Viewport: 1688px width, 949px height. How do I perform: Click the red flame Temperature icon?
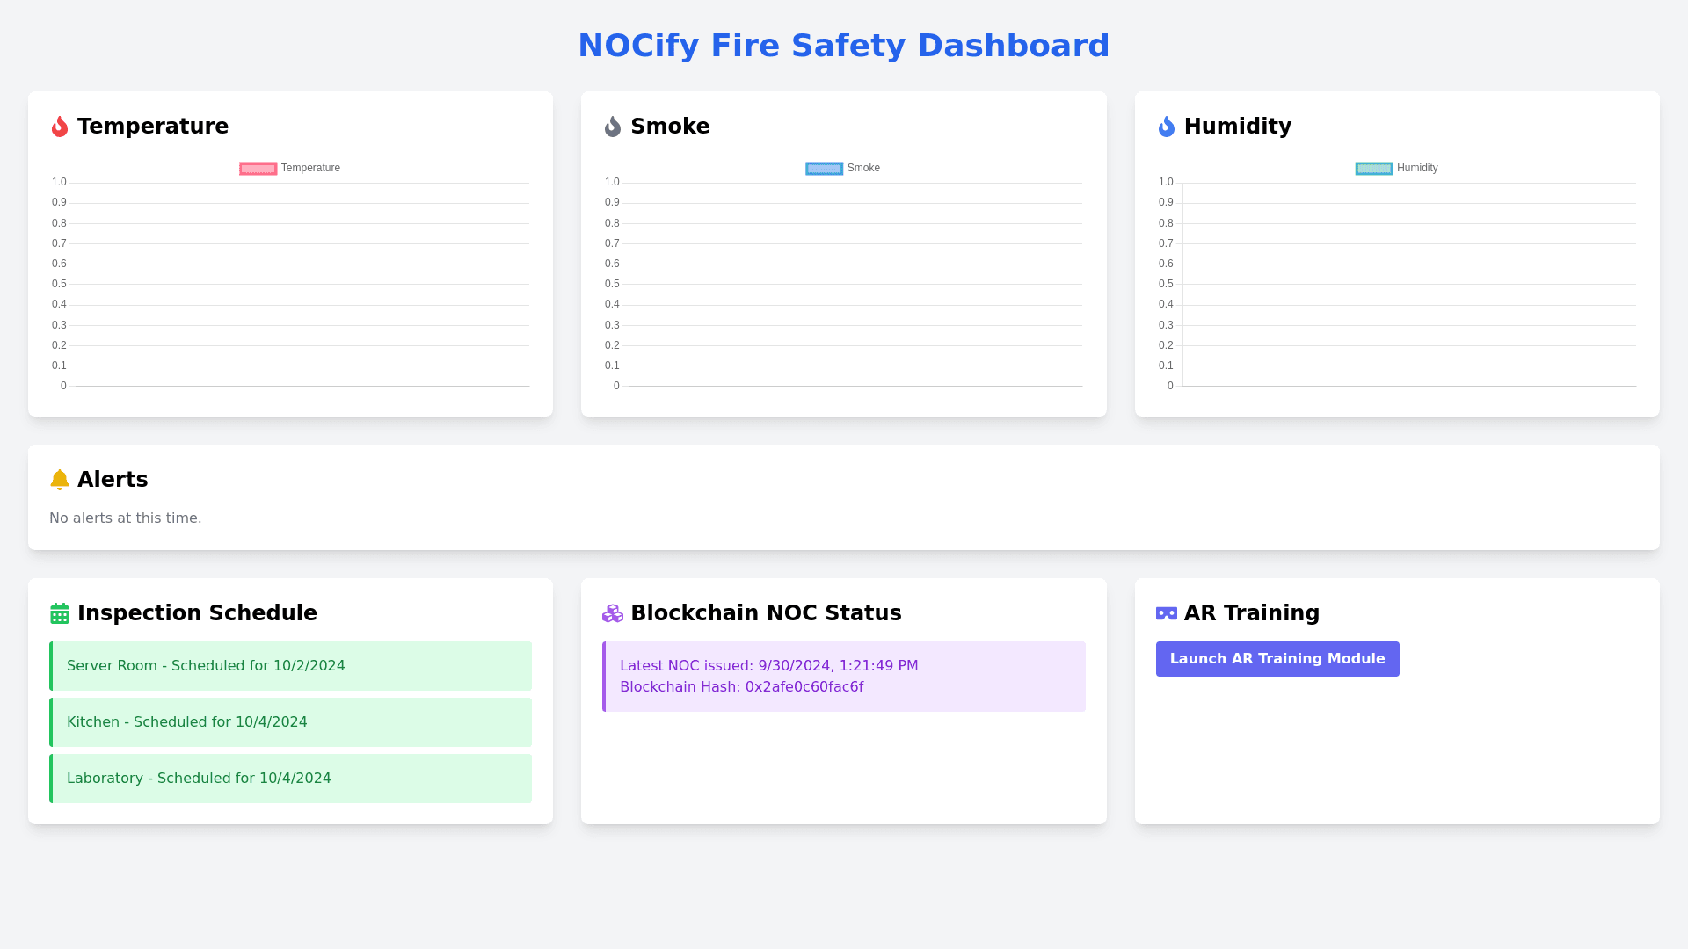tap(60, 127)
